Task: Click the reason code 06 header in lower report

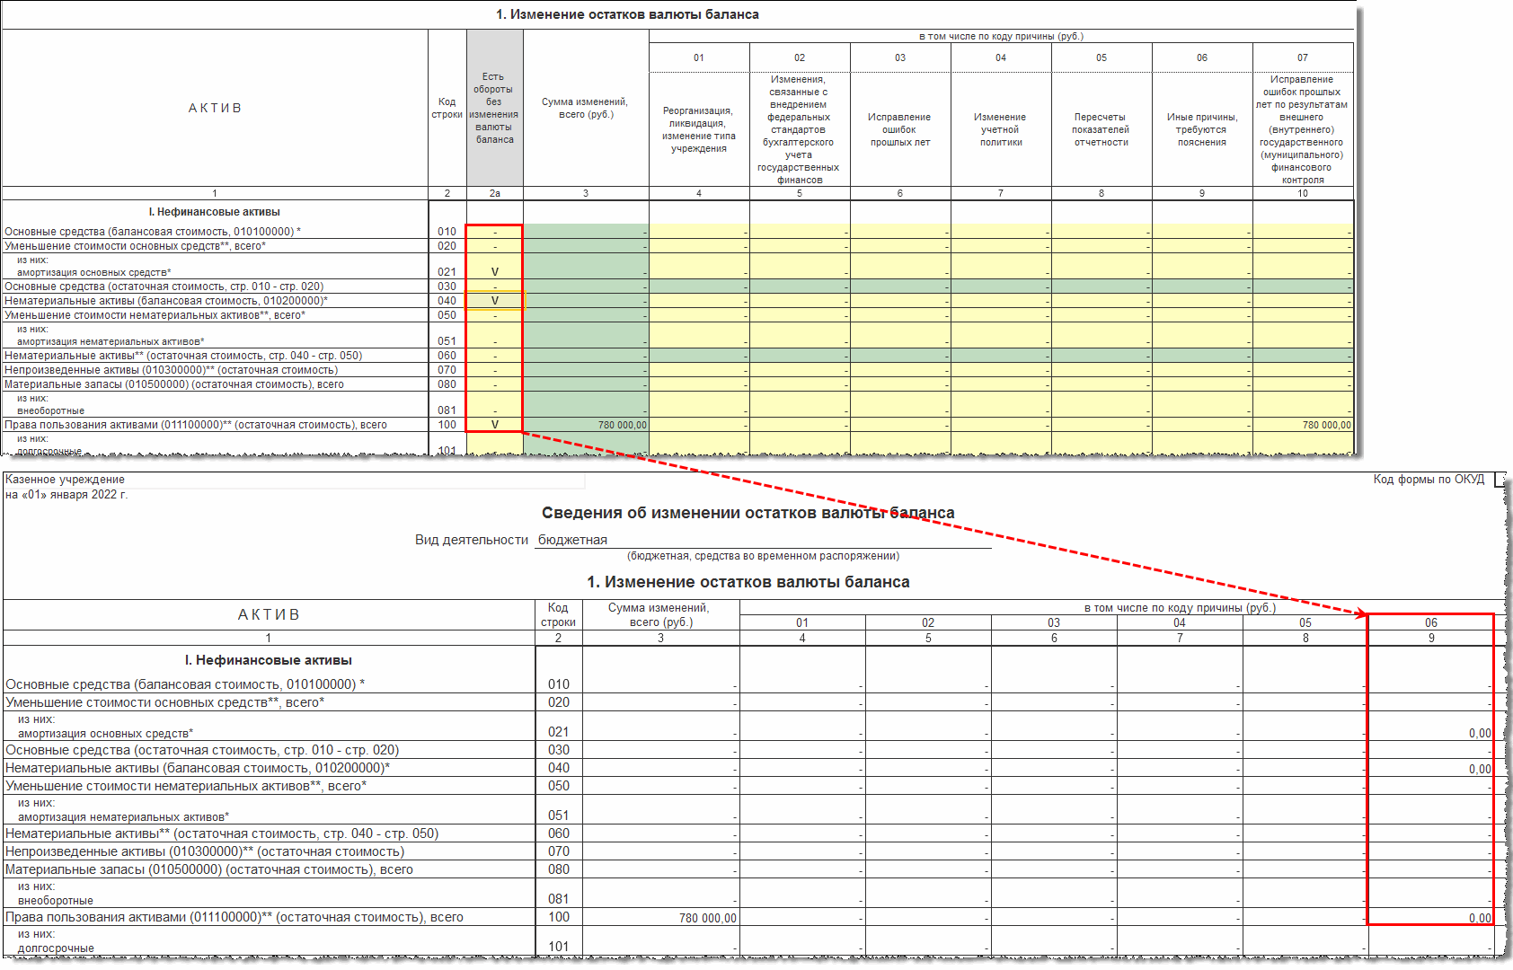Action: (1431, 622)
